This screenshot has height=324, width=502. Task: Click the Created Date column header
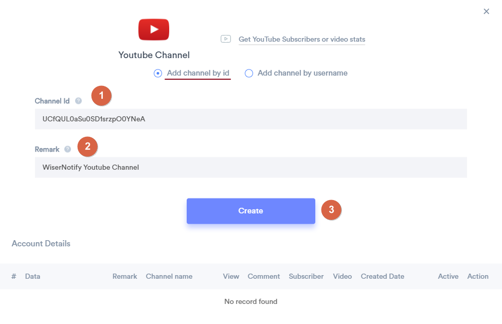pyautogui.click(x=383, y=276)
